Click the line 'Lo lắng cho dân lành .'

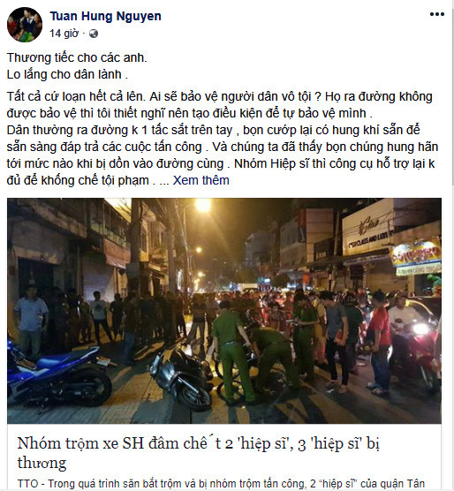(67, 74)
